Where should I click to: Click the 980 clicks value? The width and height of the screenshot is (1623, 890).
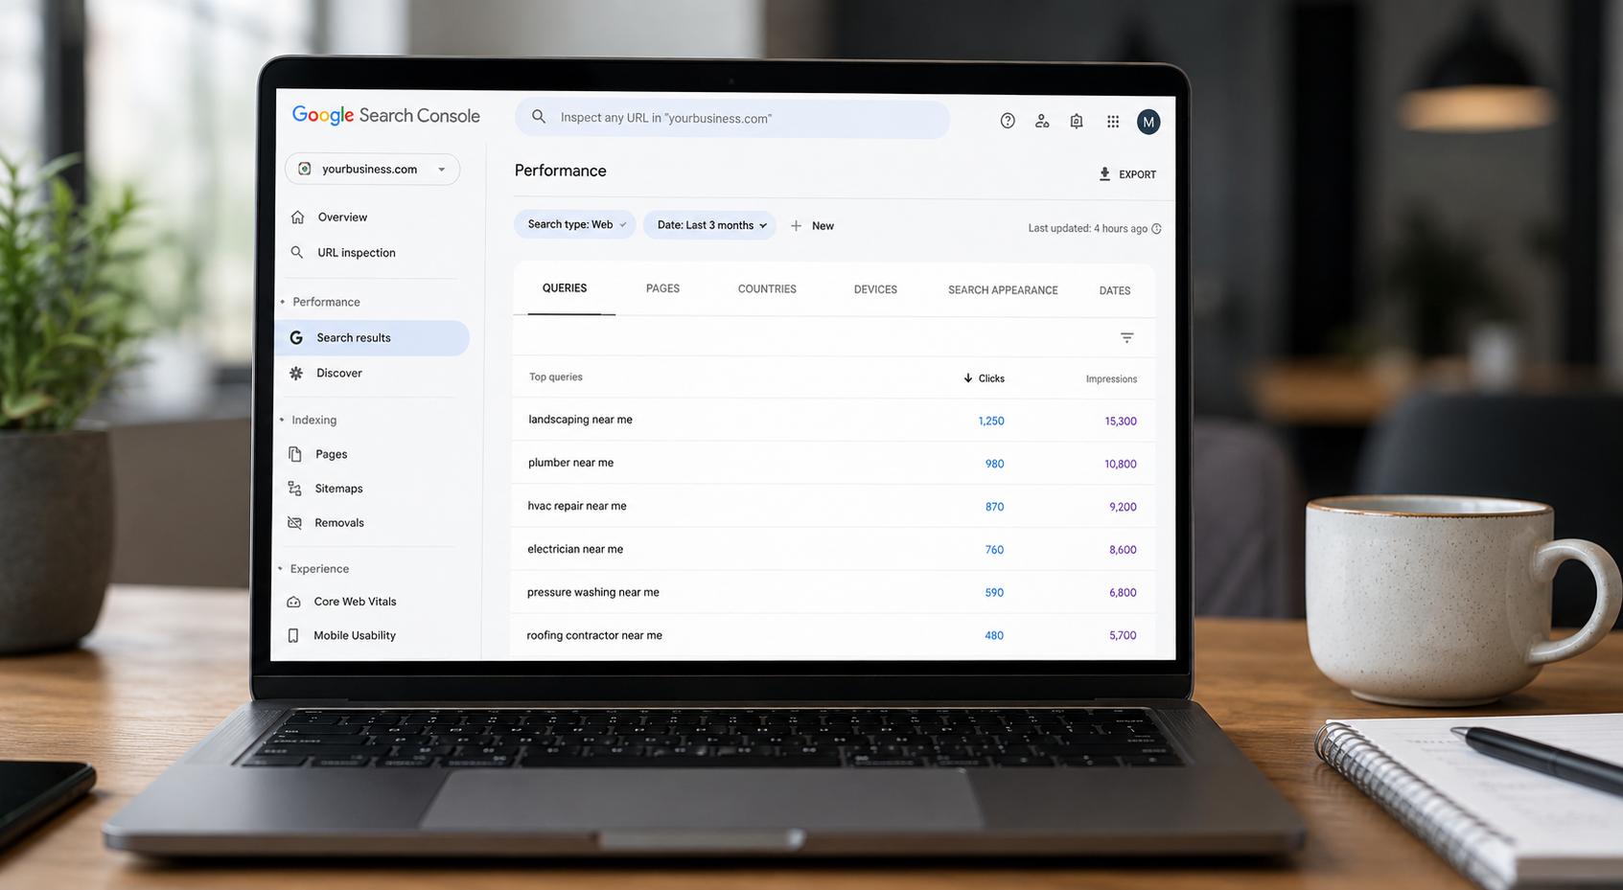[x=995, y=464]
